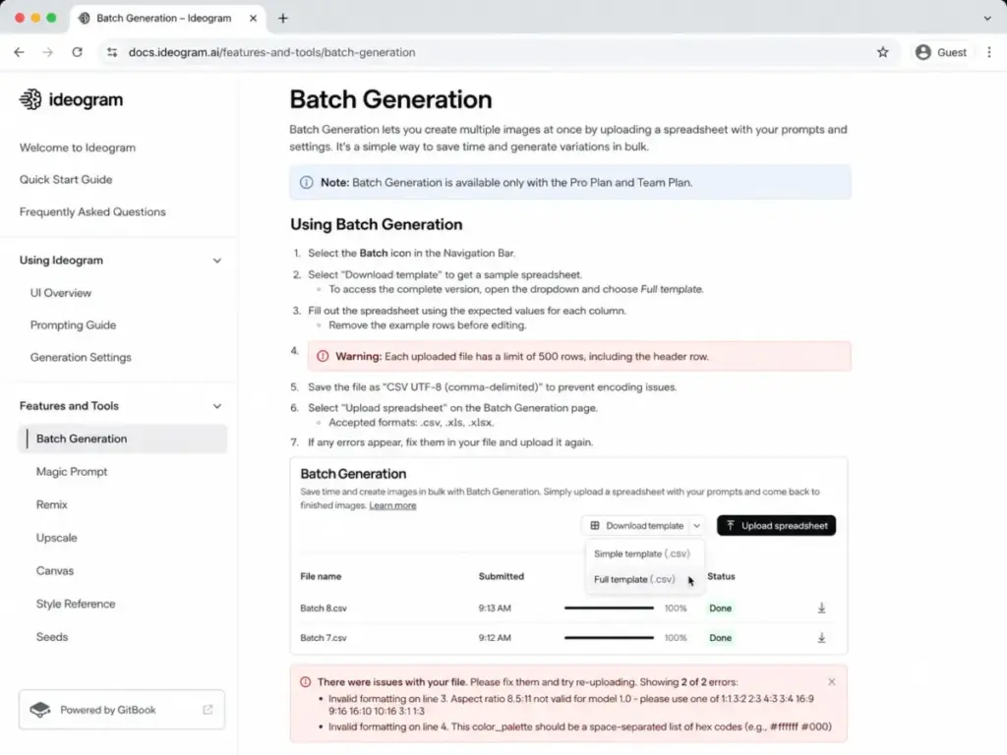Screen dimensions: 1007x755
Task: Click the error icon in the issues banner
Action: point(306,682)
